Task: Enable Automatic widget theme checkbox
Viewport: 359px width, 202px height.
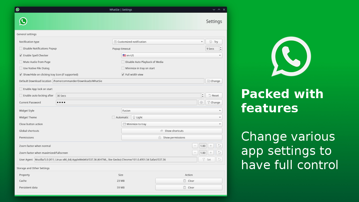Action: [x=114, y=118]
